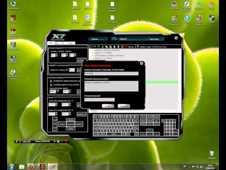Start recording with the red Запись button
Viewport: 226px width, 170px height.
coord(129,47)
